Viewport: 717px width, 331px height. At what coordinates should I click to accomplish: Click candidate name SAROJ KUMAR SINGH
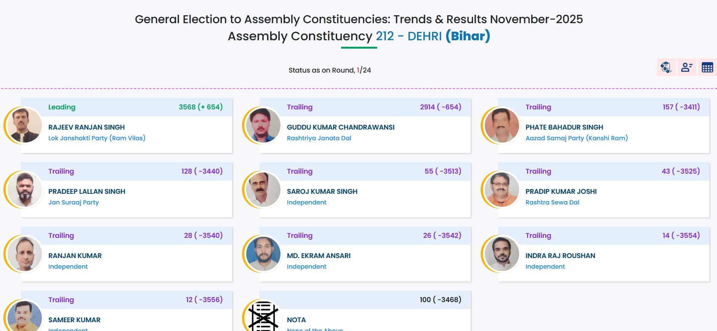click(322, 192)
